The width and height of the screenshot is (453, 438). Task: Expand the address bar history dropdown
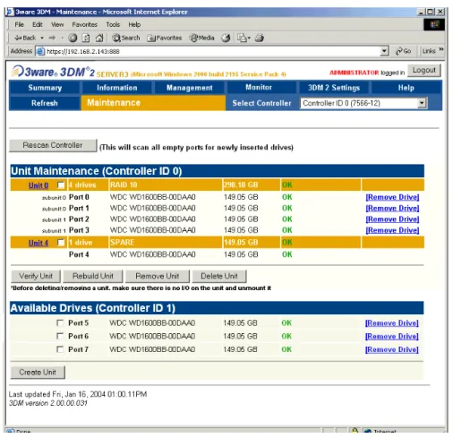(385, 51)
